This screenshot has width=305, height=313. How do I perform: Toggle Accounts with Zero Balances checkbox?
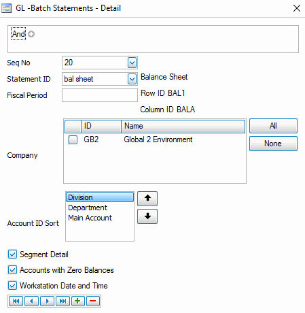coord(12,270)
